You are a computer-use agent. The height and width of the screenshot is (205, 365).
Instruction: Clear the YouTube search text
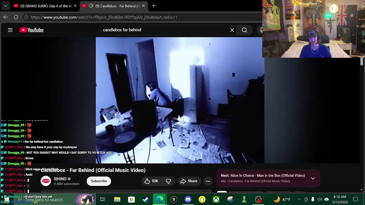[232, 30]
